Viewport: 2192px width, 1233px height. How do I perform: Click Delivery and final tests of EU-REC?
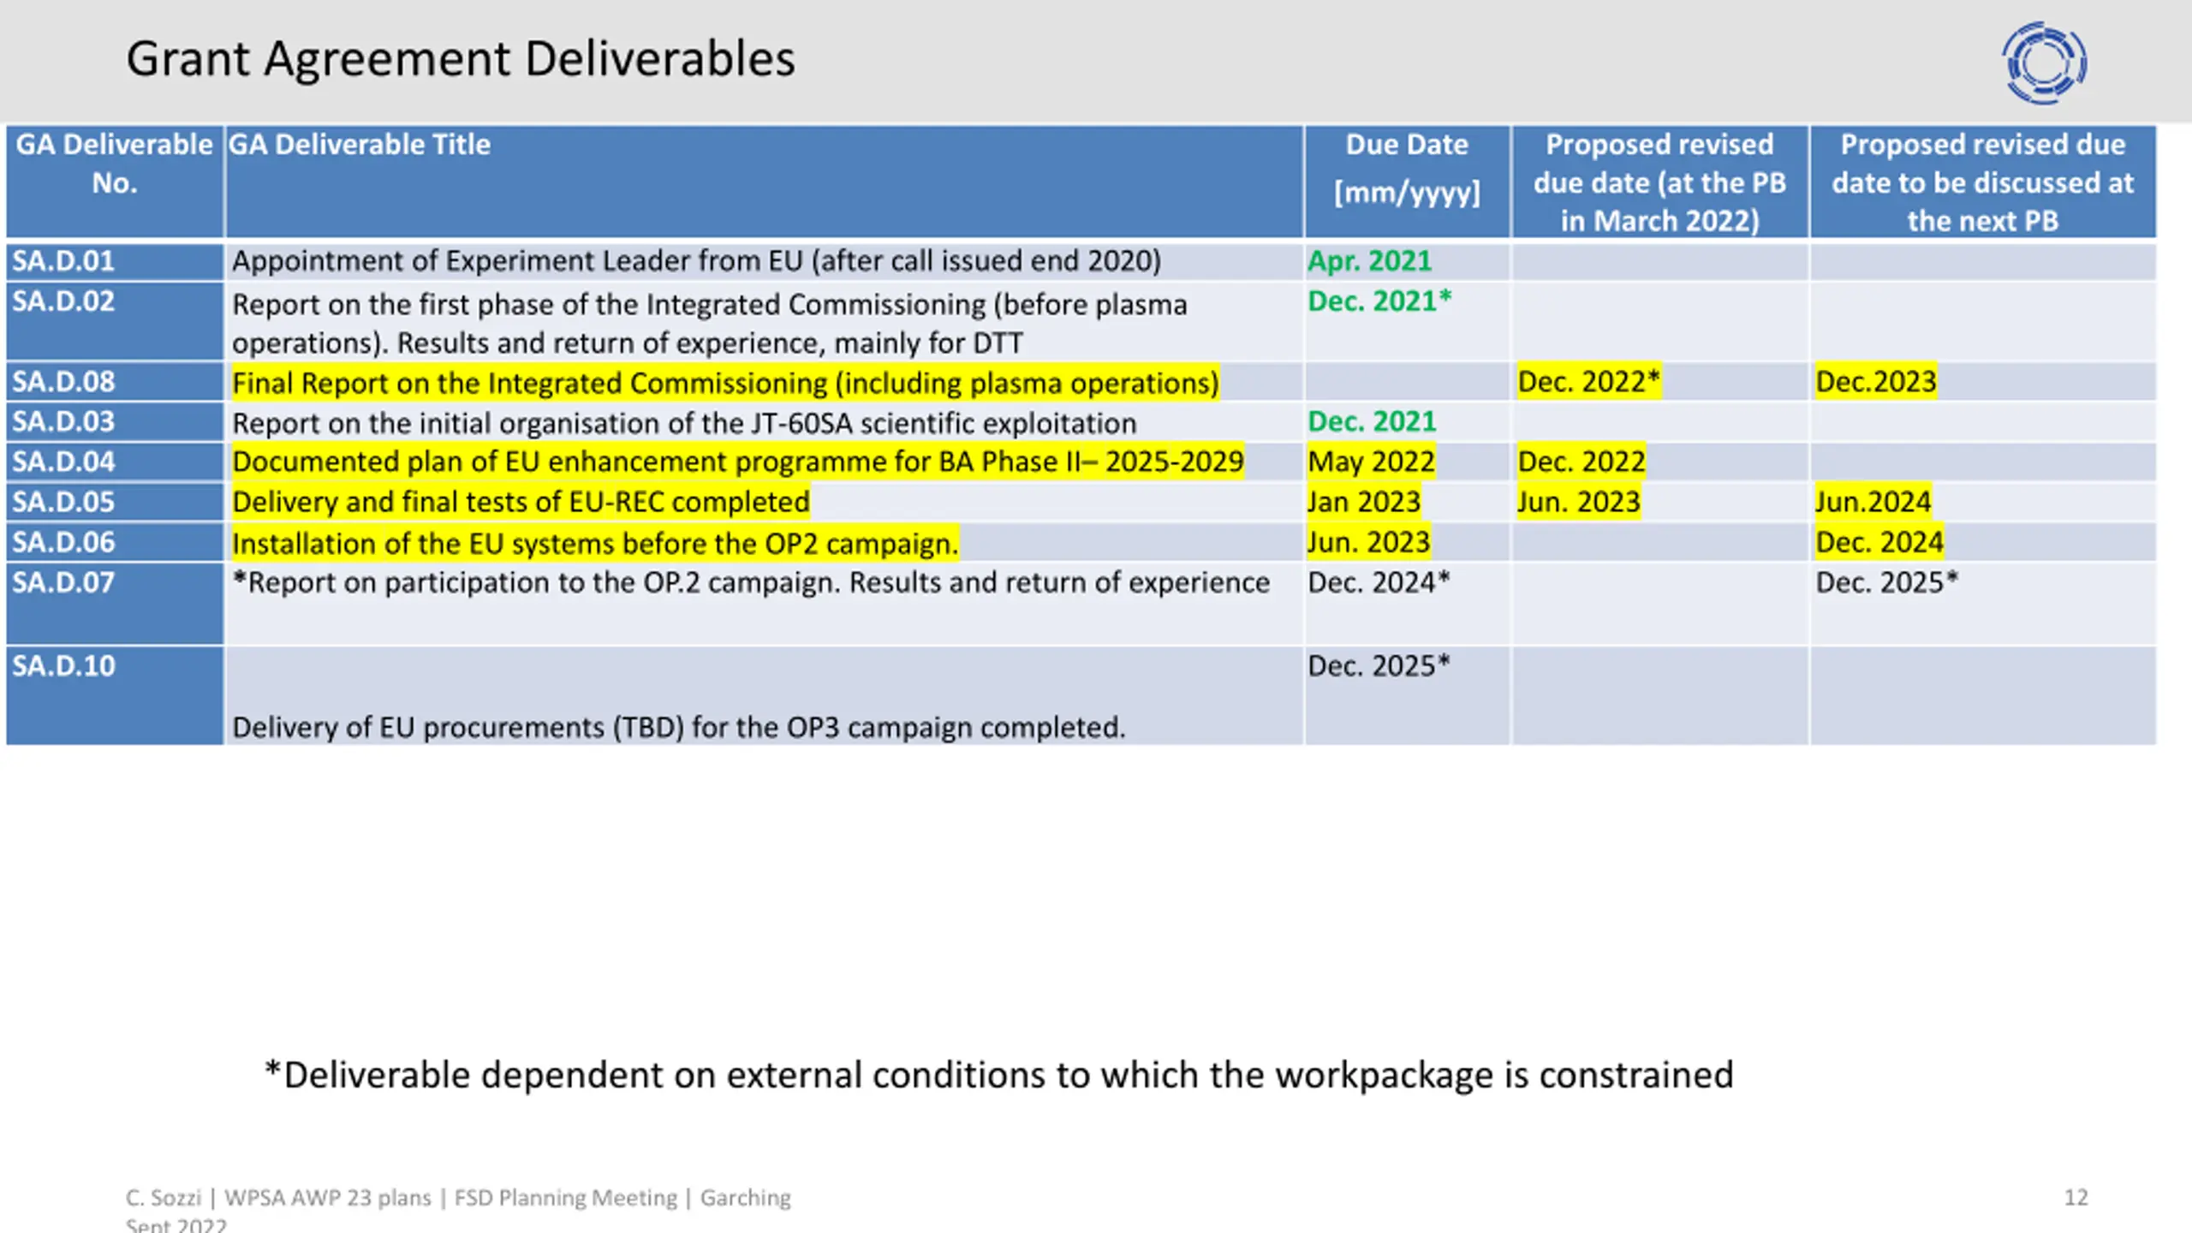click(x=521, y=502)
